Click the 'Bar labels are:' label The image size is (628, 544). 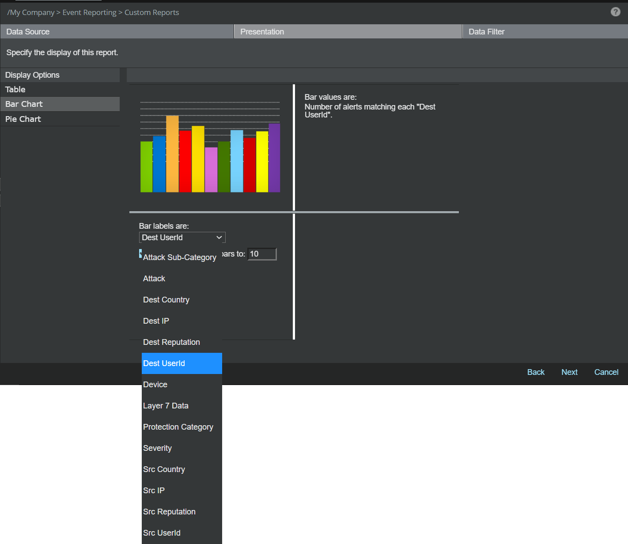tap(164, 226)
